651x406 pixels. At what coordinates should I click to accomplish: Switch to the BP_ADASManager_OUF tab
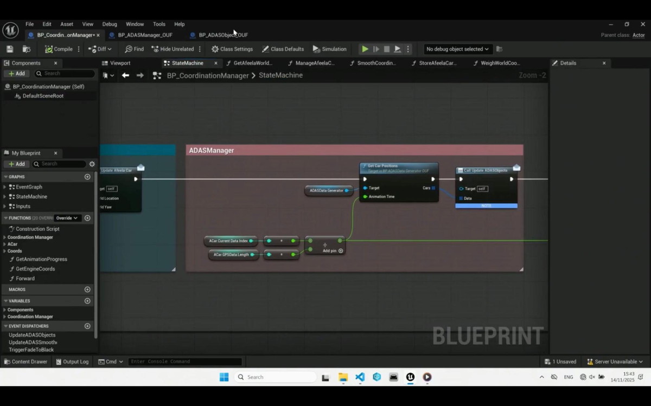click(145, 35)
